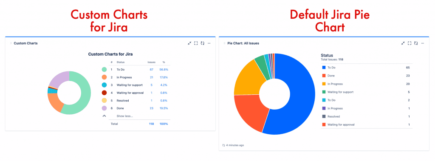Click the Show less... link
Viewport: 435px width, 161px height.
[x=124, y=116]
